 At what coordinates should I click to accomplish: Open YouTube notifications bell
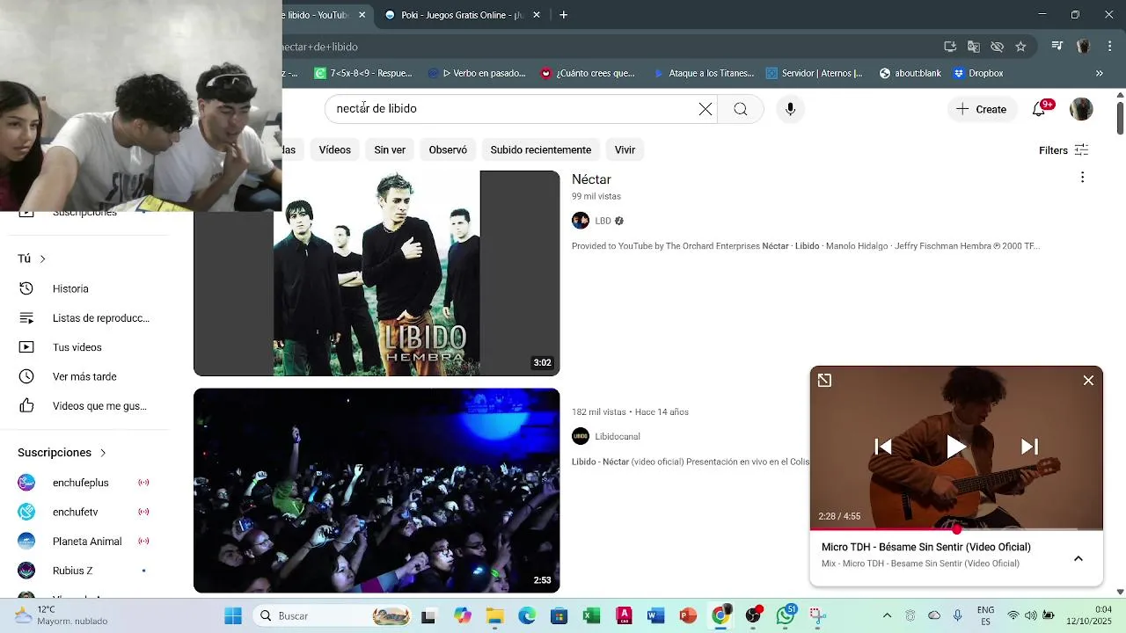1041,109
